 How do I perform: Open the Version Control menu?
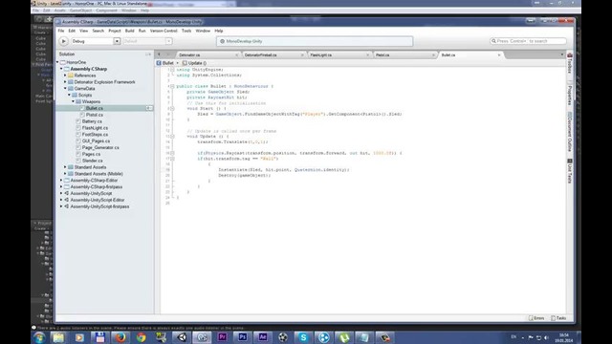[x=164, y=31]
